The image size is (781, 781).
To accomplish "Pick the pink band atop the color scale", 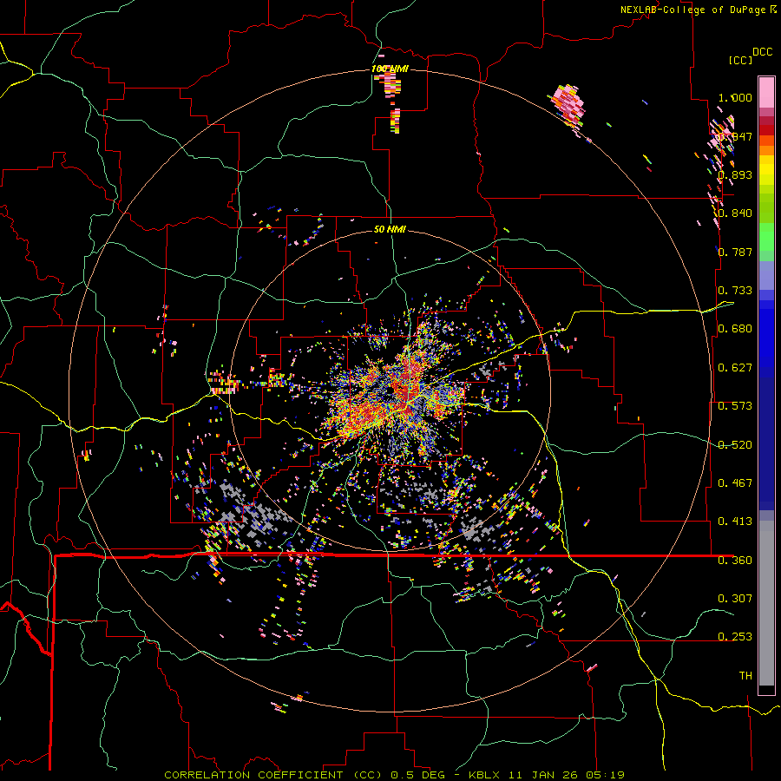I will pyautogui.click(x=766, y=92).
